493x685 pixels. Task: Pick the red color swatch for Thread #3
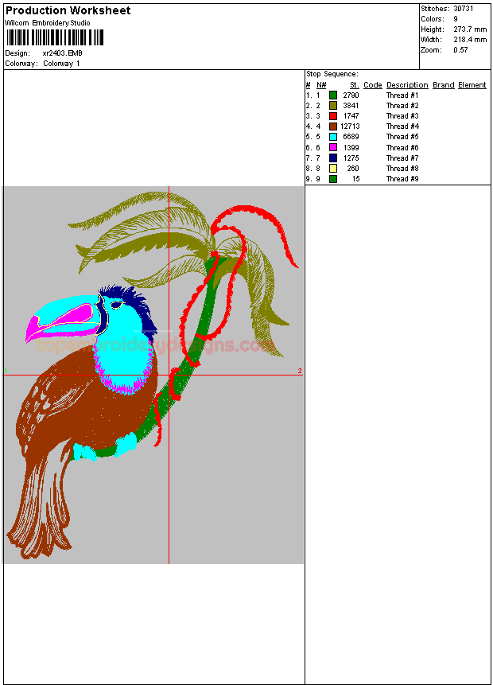[x=333, y=116]
